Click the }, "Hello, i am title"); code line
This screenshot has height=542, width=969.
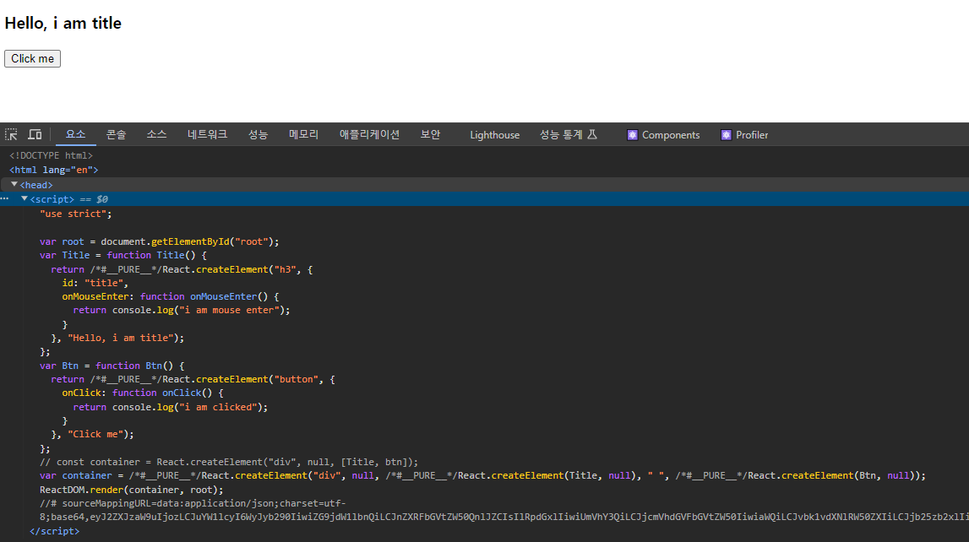(117, 338)
